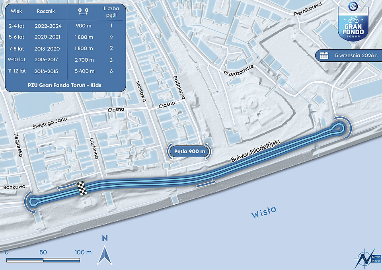Click the map scale bar
Image resolution: width=382 pixels, height=270 pixels.
(43, 260)
